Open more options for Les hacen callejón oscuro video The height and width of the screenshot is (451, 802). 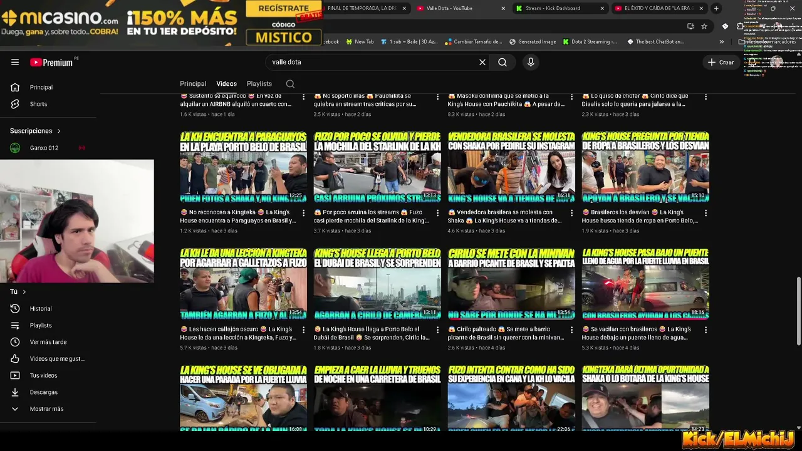304,329
